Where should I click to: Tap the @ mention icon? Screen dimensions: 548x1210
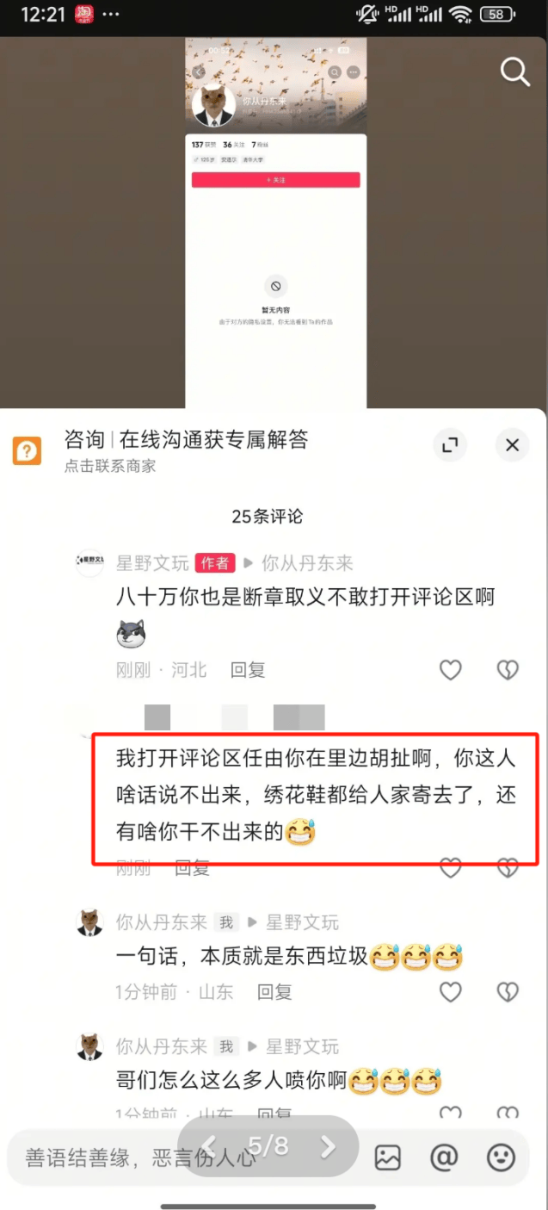point(444,1157)
